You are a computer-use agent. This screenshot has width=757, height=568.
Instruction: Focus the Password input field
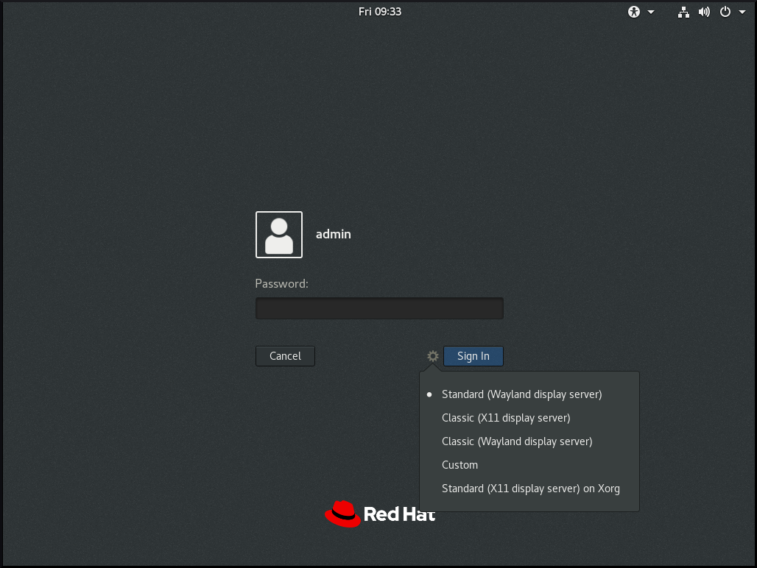coord(379,308)
